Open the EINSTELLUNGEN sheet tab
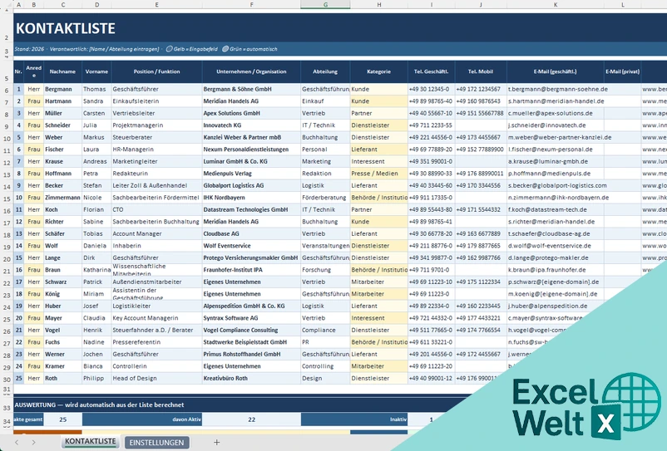This screenshot has height=451, width=667. (156, 442)
